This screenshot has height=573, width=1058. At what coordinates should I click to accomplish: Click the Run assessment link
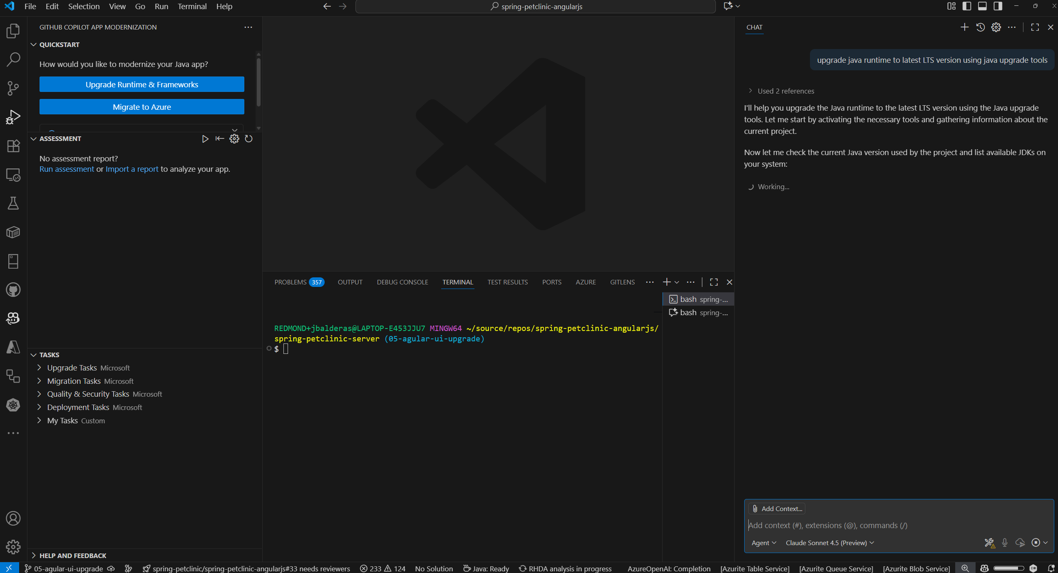coord(66,169)
